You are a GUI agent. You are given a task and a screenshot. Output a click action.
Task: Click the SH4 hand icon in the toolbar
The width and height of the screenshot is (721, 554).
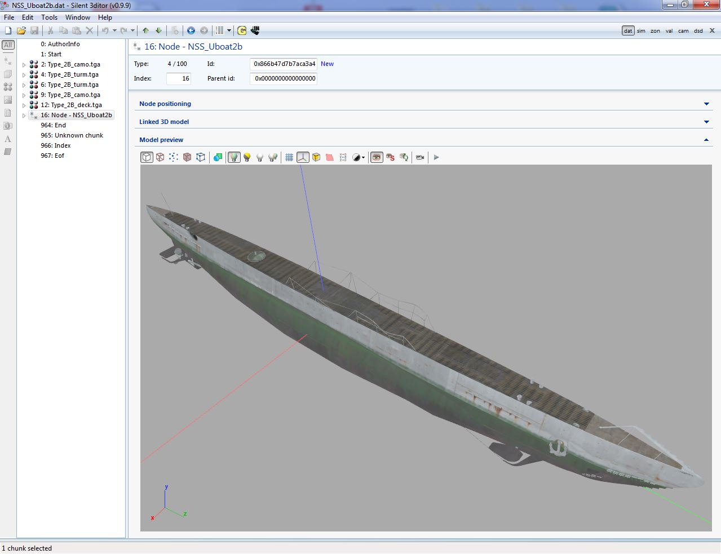click(x=255, y=30)
